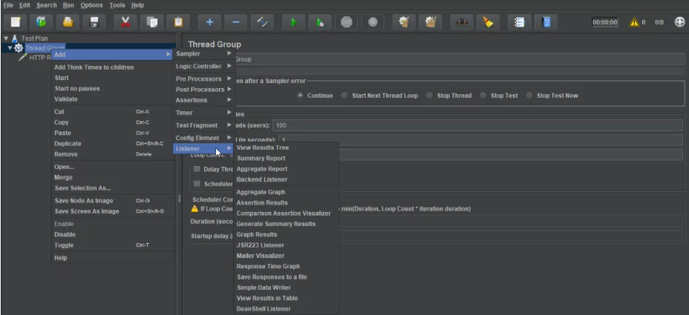Click the Expand All plus icon
The height and width of the screenshot is (315, 689).
pyautogui.click(x=209, y=22)
